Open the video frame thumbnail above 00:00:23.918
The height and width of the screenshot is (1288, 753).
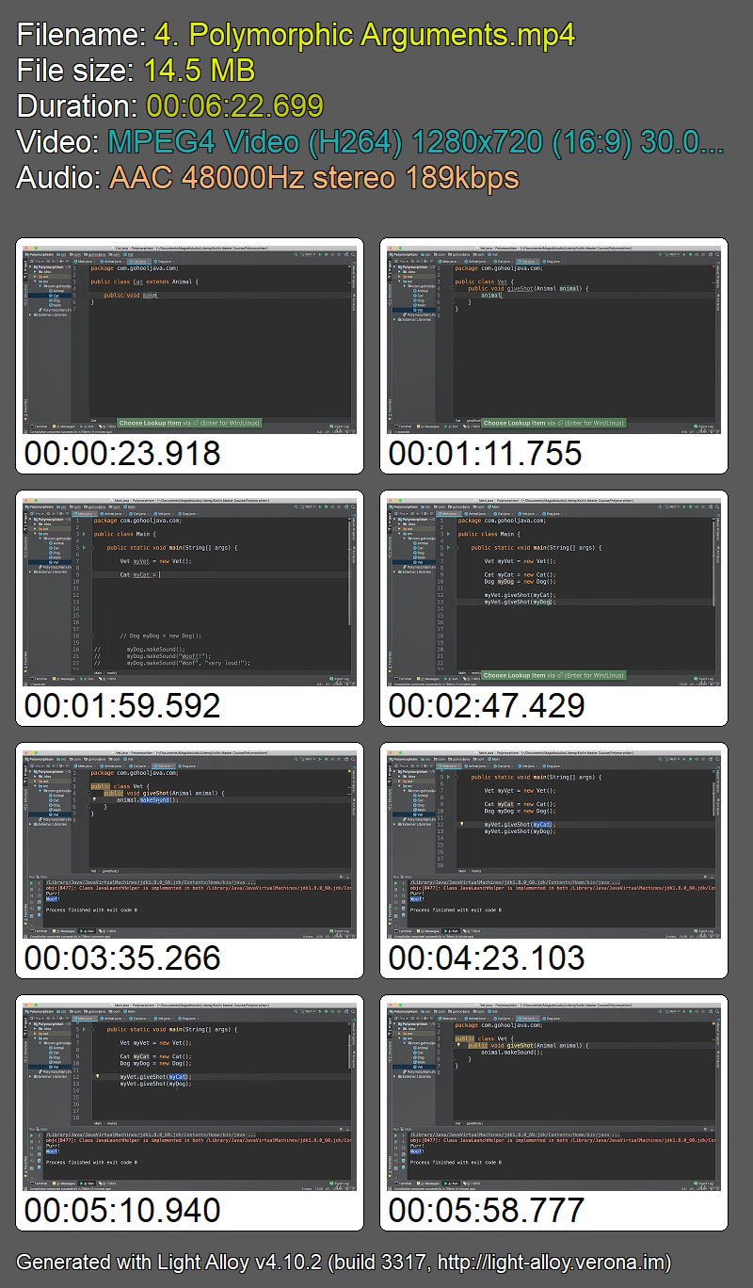pos(188,339)
